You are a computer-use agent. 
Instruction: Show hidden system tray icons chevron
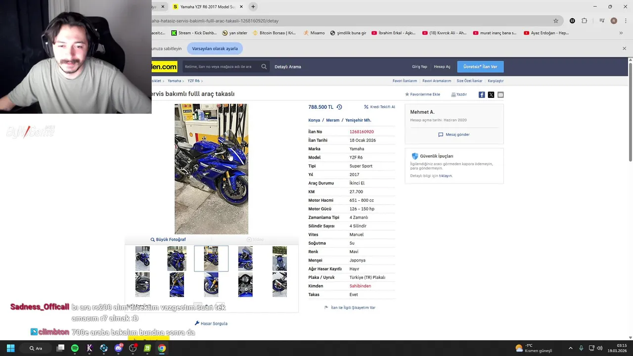(x=570, y=348)
